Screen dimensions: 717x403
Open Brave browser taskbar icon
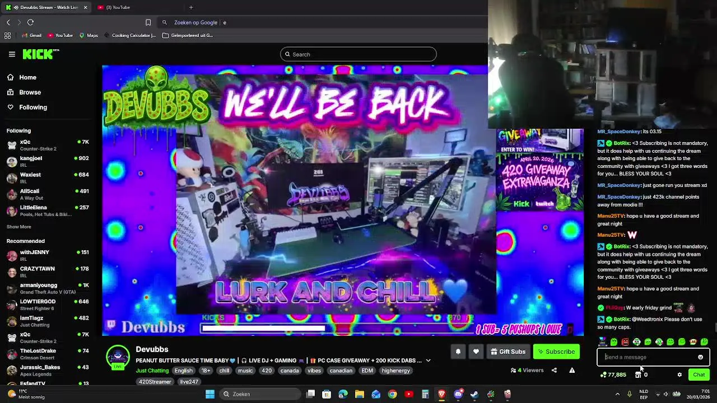pos(441,394)
